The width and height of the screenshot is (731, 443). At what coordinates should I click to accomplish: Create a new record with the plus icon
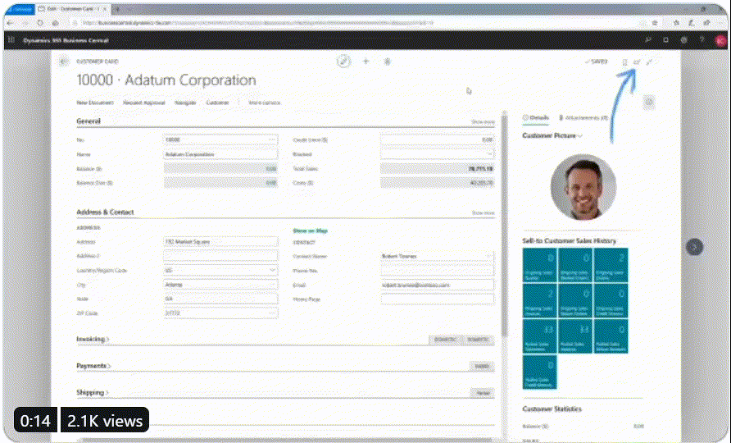tap(366, 62)
